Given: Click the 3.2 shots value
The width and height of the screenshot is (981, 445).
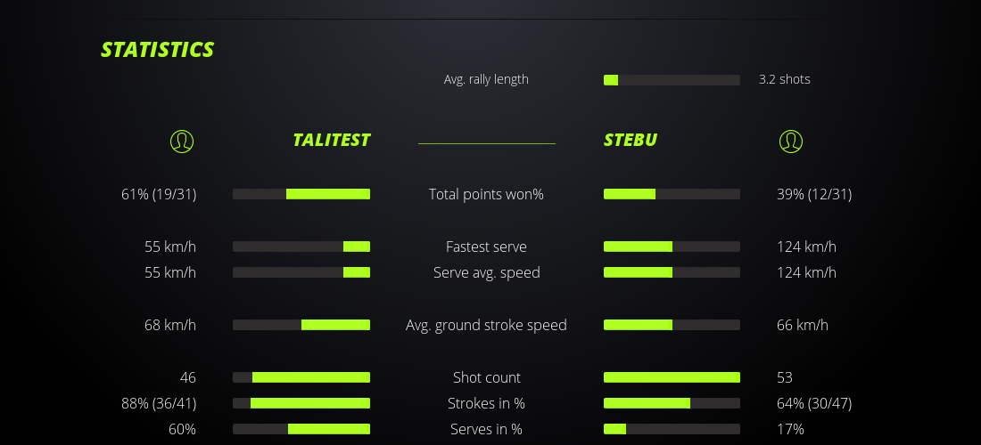Looking at the screenshot, I should point(785,79).
